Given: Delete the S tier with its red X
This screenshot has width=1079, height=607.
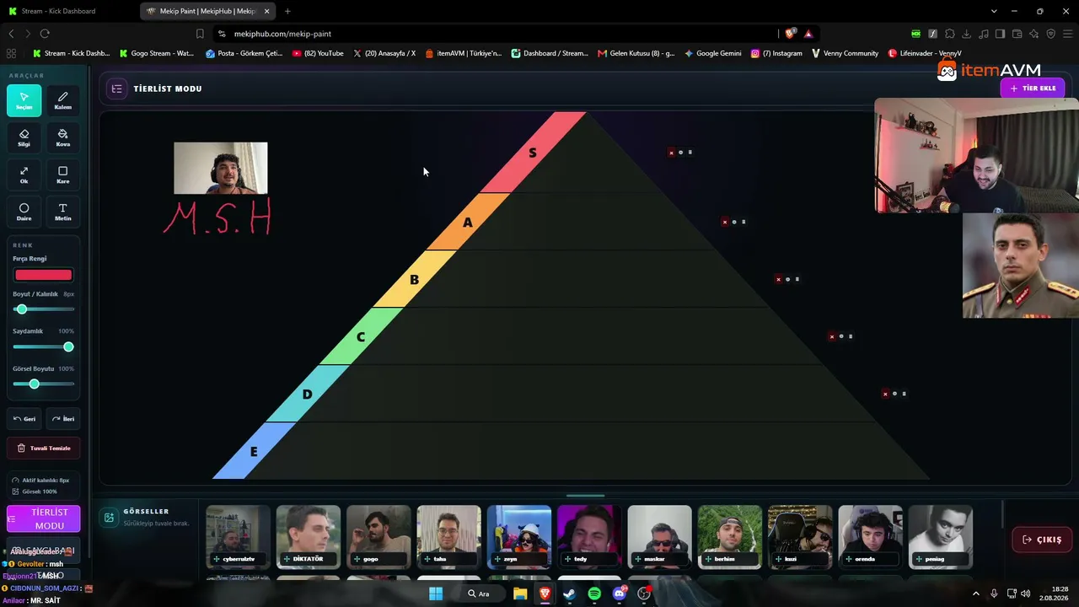Looking at the screenshot, I should [671, 153].
